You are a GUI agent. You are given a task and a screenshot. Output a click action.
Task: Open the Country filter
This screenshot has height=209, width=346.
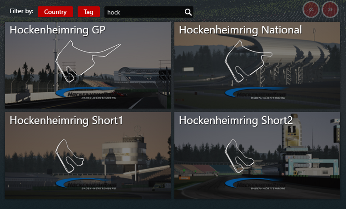55,12
